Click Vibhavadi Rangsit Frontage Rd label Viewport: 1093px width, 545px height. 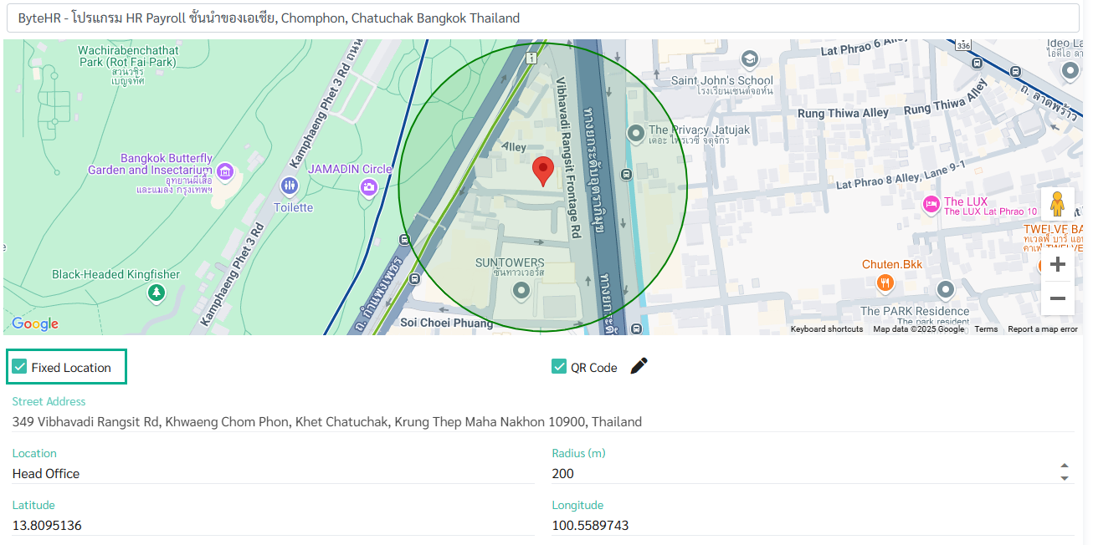click(x=569, y=158)
